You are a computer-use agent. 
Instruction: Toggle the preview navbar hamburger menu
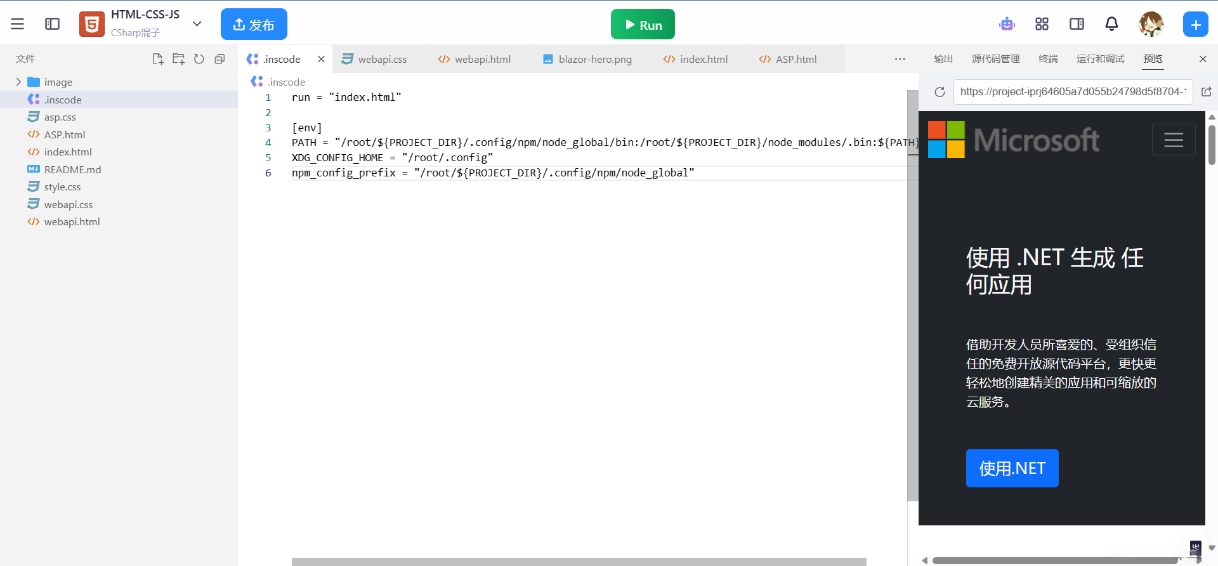click(1174, 140)
